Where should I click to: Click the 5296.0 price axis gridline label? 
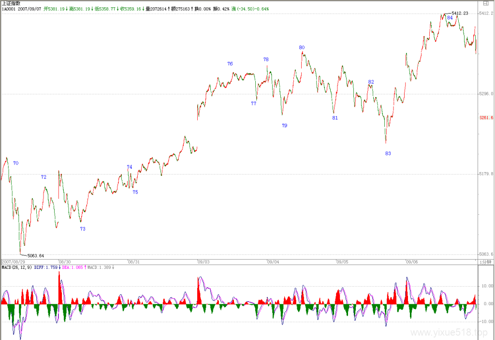coord(486,93)
